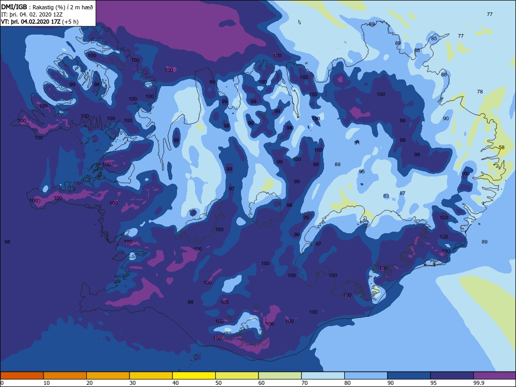Click the humidity value '83' on the map
516x387 pixels.
386,196
